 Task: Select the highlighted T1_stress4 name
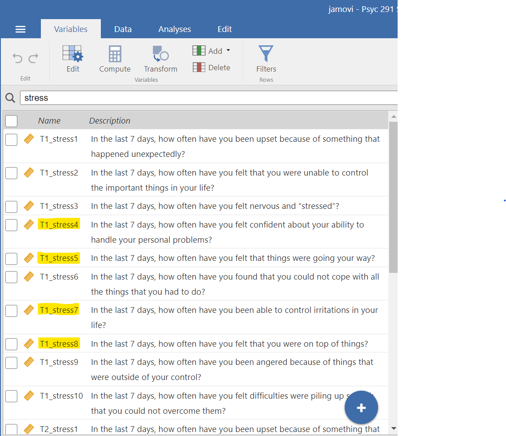59,225
